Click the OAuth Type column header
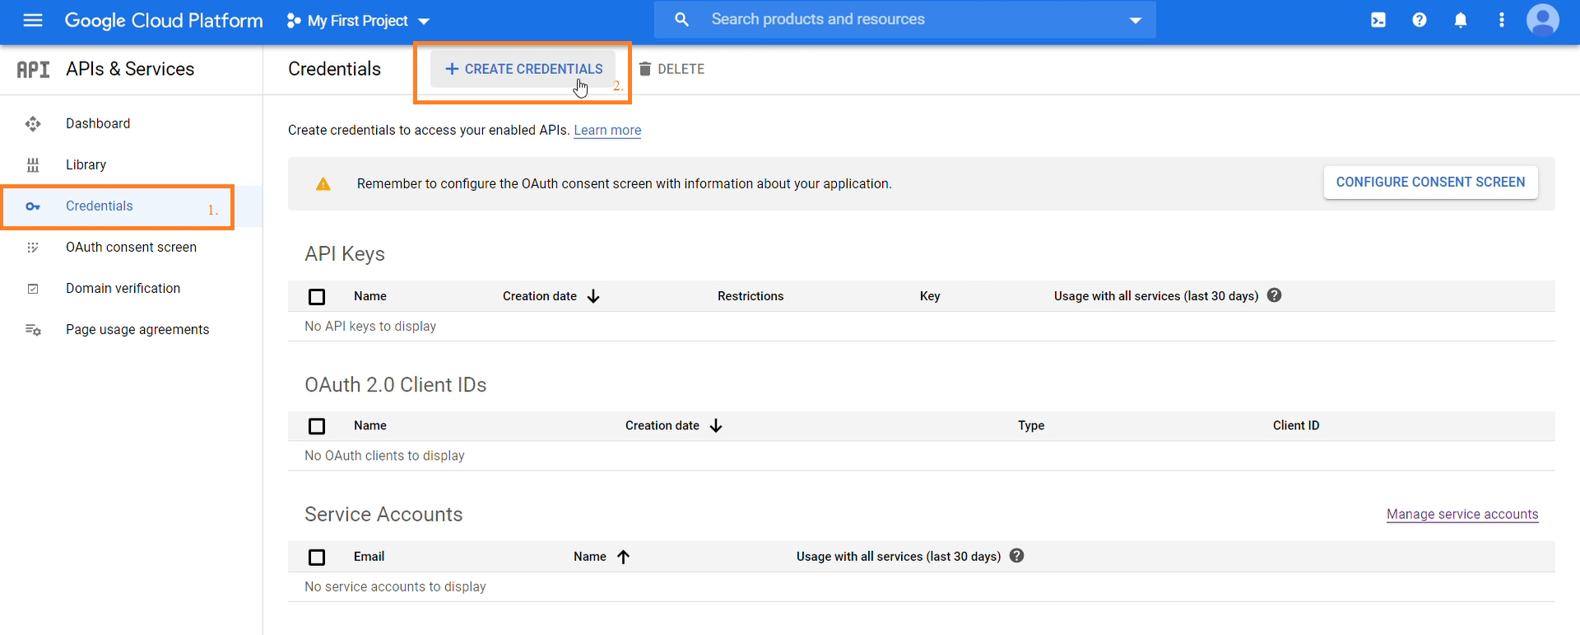Image resolution: width=1580 pixels, height=635 pixels. tap(1031, 425)
